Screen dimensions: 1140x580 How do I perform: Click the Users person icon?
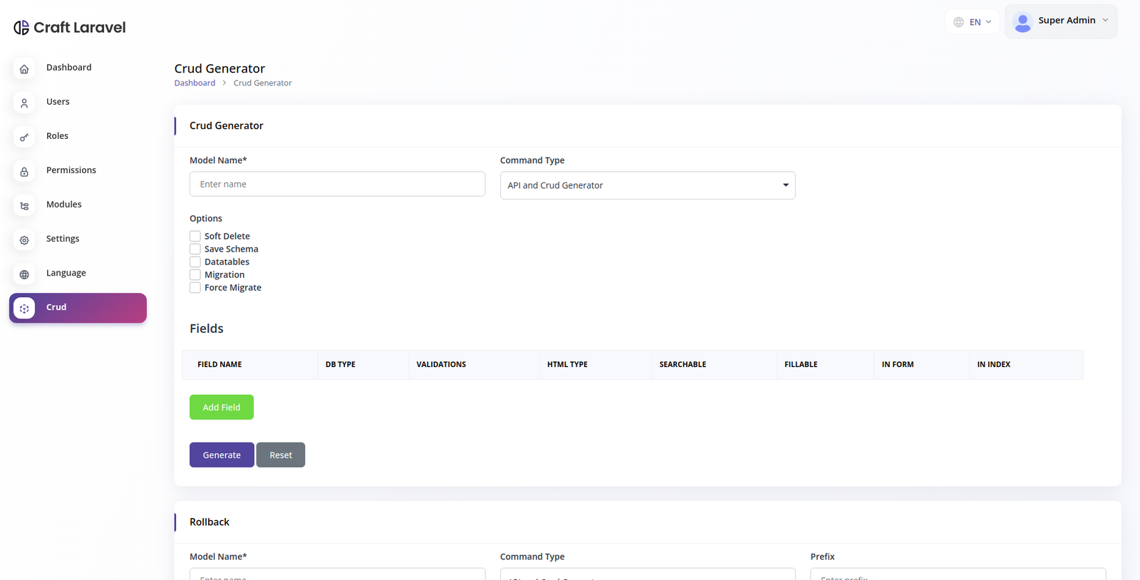pos(24,103)
